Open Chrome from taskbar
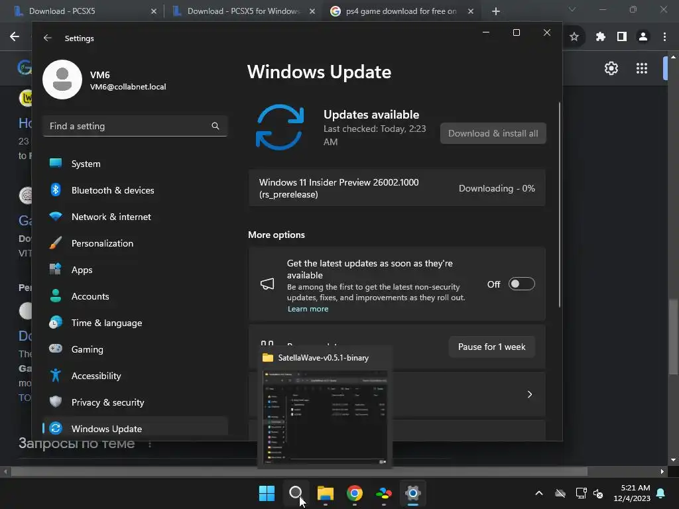 pos(355,493)
